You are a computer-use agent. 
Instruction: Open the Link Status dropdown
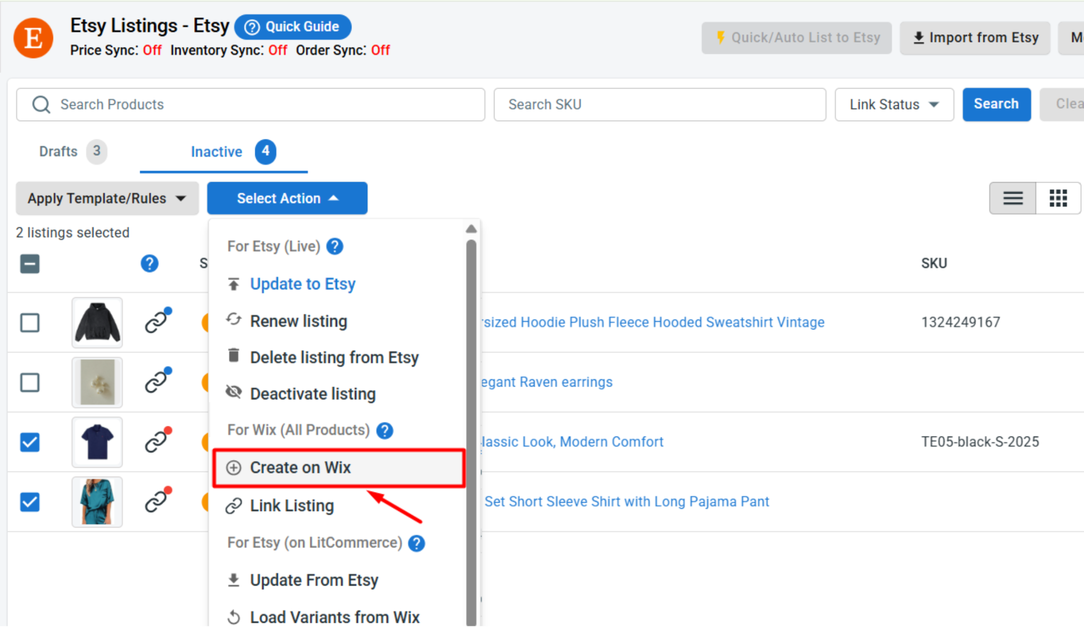point(894,104)
